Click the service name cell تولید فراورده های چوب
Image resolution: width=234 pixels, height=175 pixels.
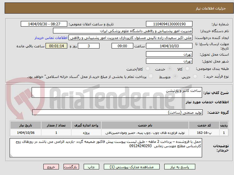coord(145,133)
